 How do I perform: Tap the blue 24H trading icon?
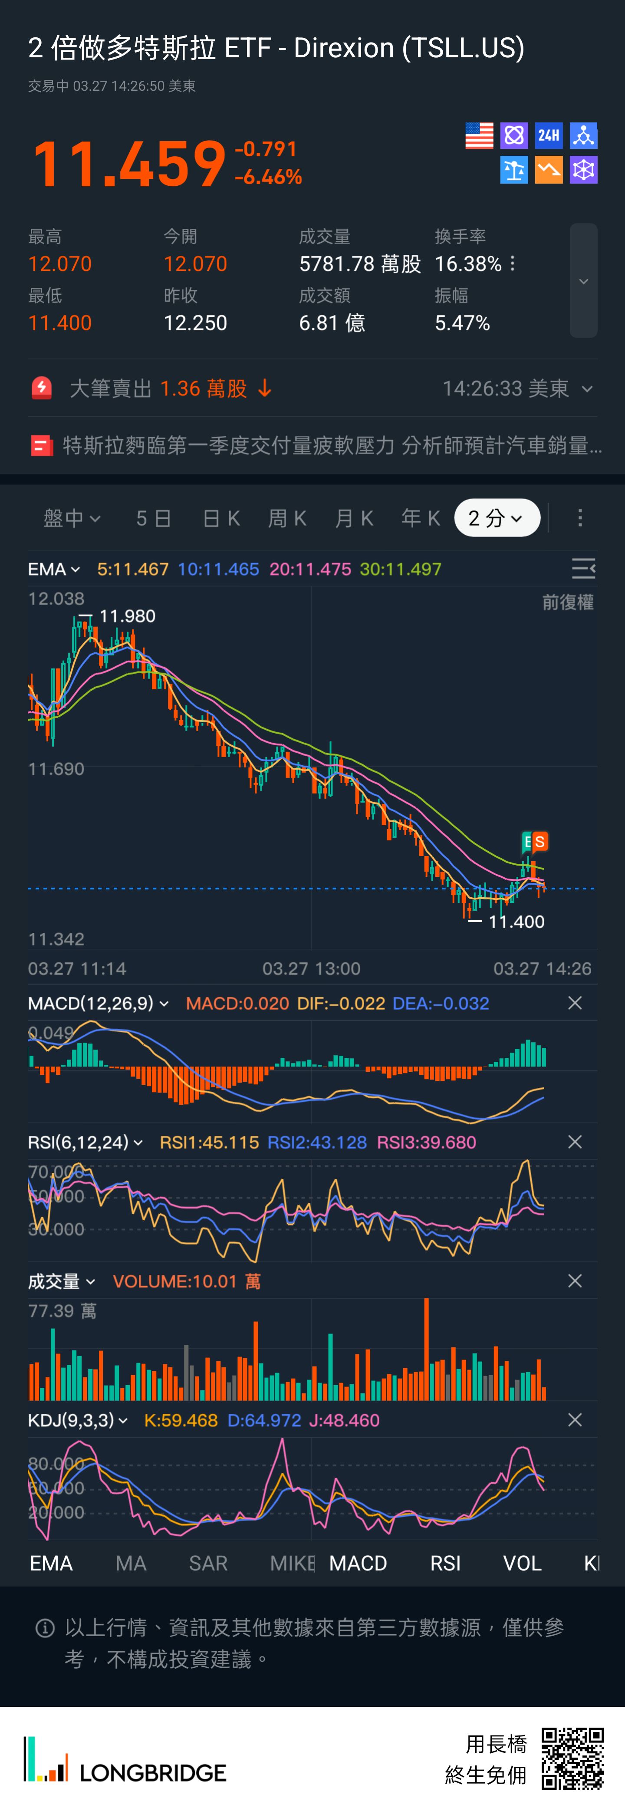548,136
